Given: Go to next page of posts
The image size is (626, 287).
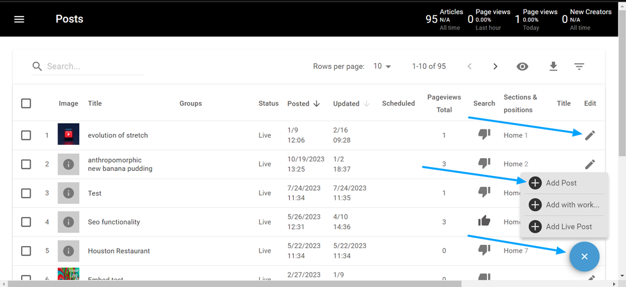Looking at the screenshot, I should click(495, 66).
